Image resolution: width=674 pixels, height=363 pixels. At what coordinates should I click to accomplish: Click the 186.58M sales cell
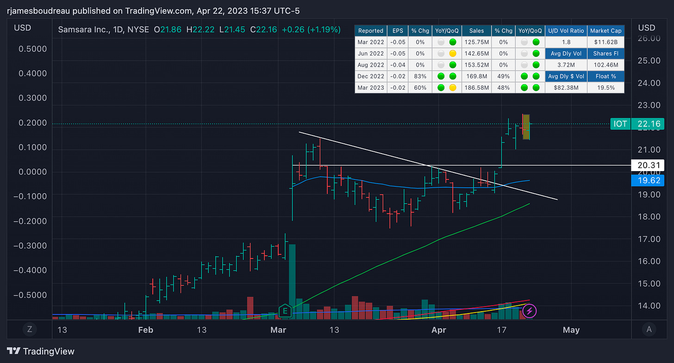pyautogui.click(x=476, y=88)
